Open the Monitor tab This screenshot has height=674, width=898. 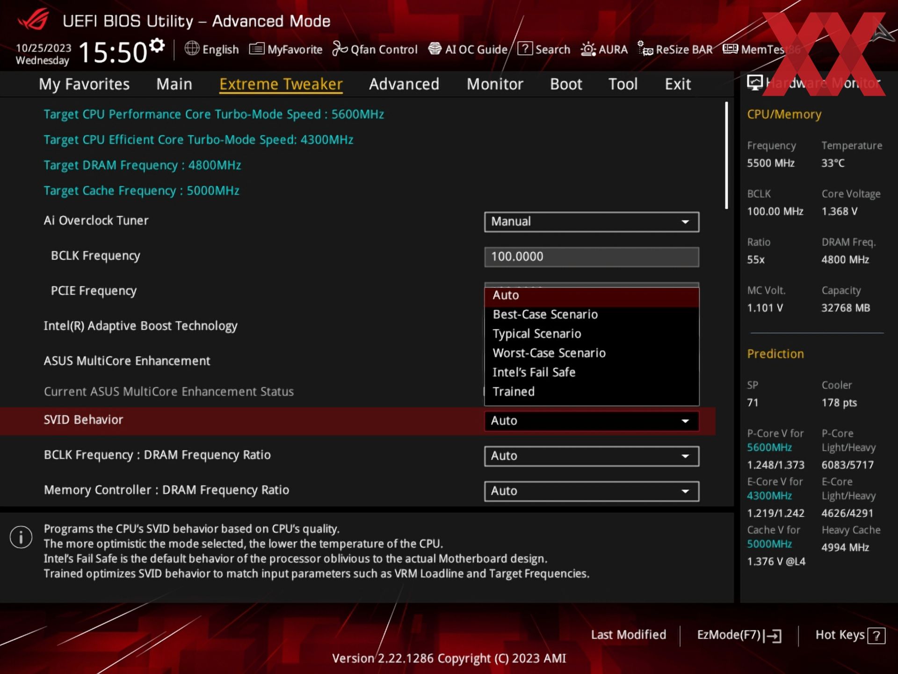click(495, 84)
